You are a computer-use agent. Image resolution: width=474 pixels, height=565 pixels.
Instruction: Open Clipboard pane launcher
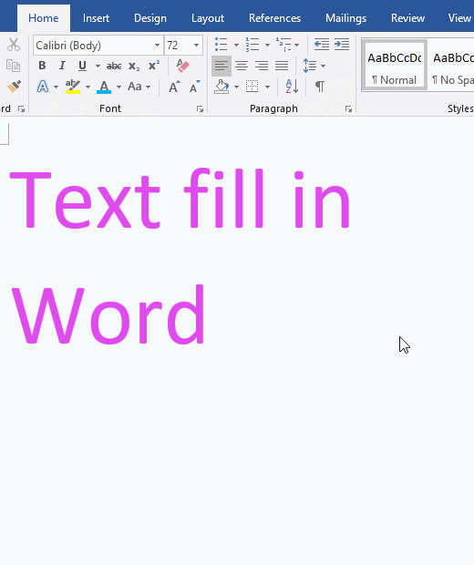pos(21,109)
